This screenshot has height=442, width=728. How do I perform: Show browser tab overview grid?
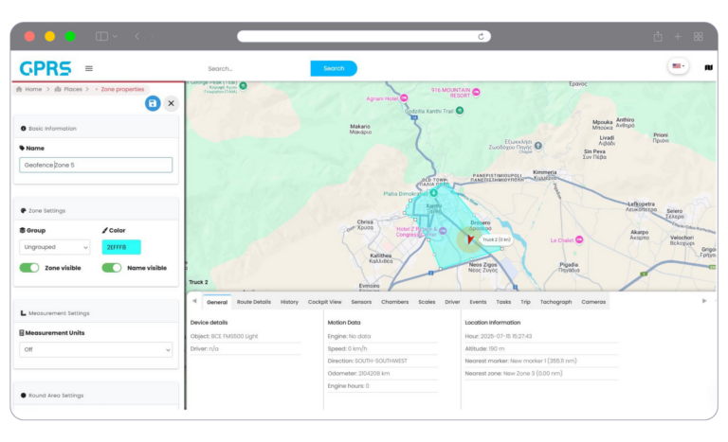click(x=699, y=36)
